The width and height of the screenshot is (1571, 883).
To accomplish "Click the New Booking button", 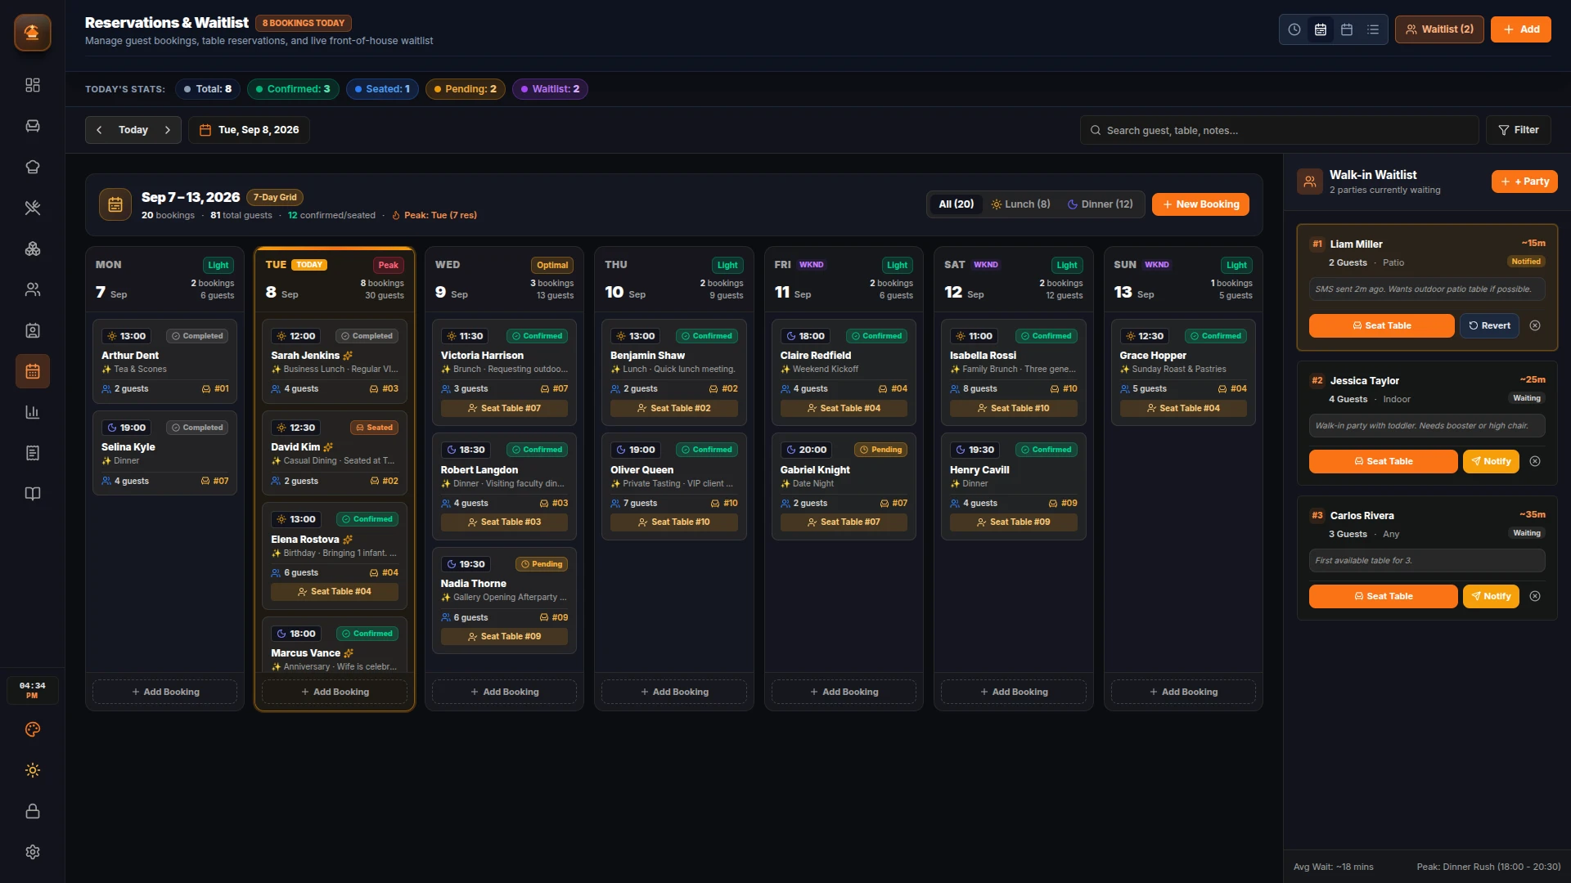I will (x=1200, y=204).
